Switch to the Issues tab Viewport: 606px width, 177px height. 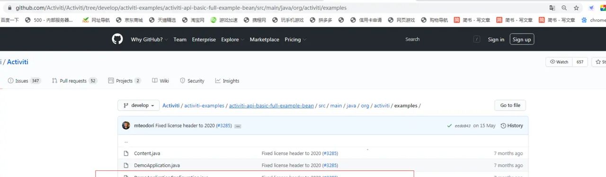pos(24,81)
